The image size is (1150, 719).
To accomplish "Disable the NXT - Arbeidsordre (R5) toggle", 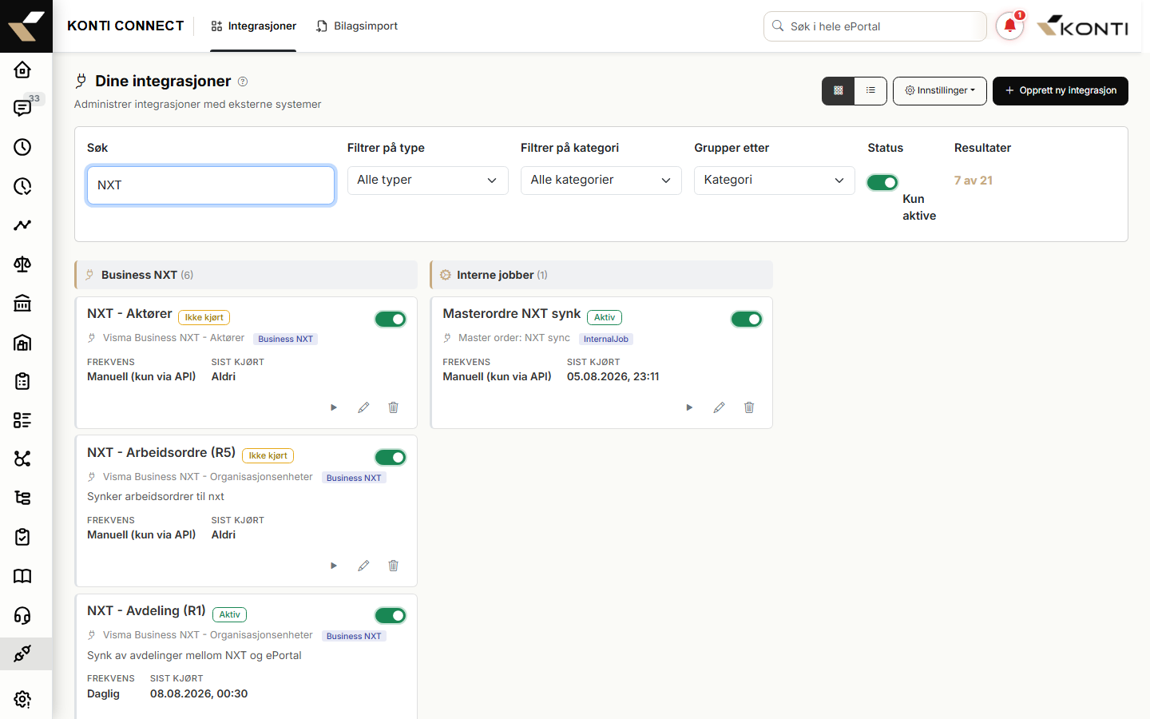I will [391, 458].
